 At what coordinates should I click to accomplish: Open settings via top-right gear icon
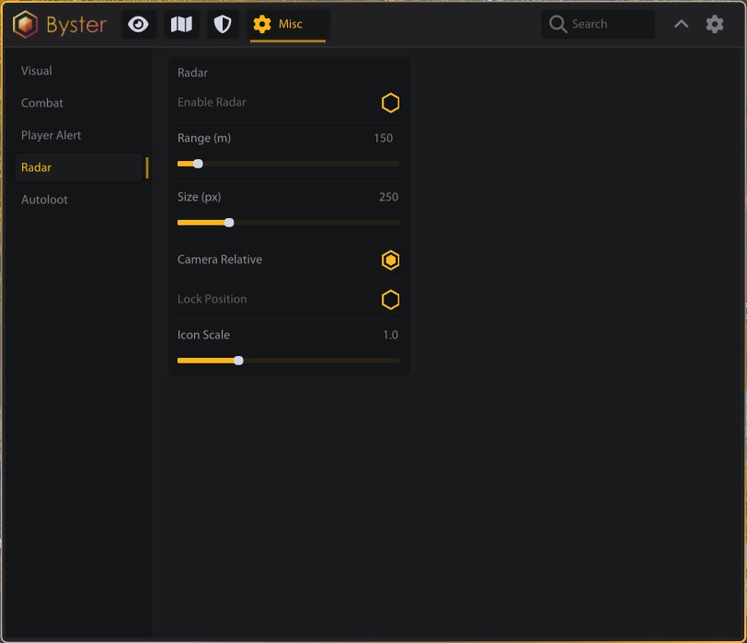[715, 24]
